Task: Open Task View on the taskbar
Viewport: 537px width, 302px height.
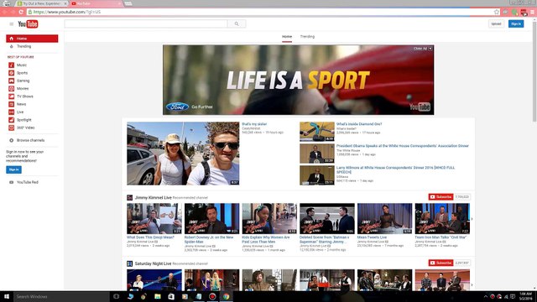Action: click(116, 296)
